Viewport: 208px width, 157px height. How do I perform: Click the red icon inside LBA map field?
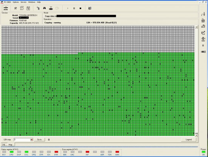(31, 140)
